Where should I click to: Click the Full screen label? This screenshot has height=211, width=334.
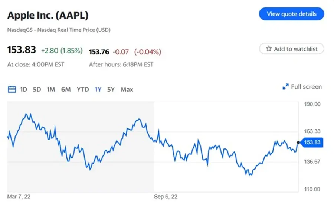(x=306, y=87)
